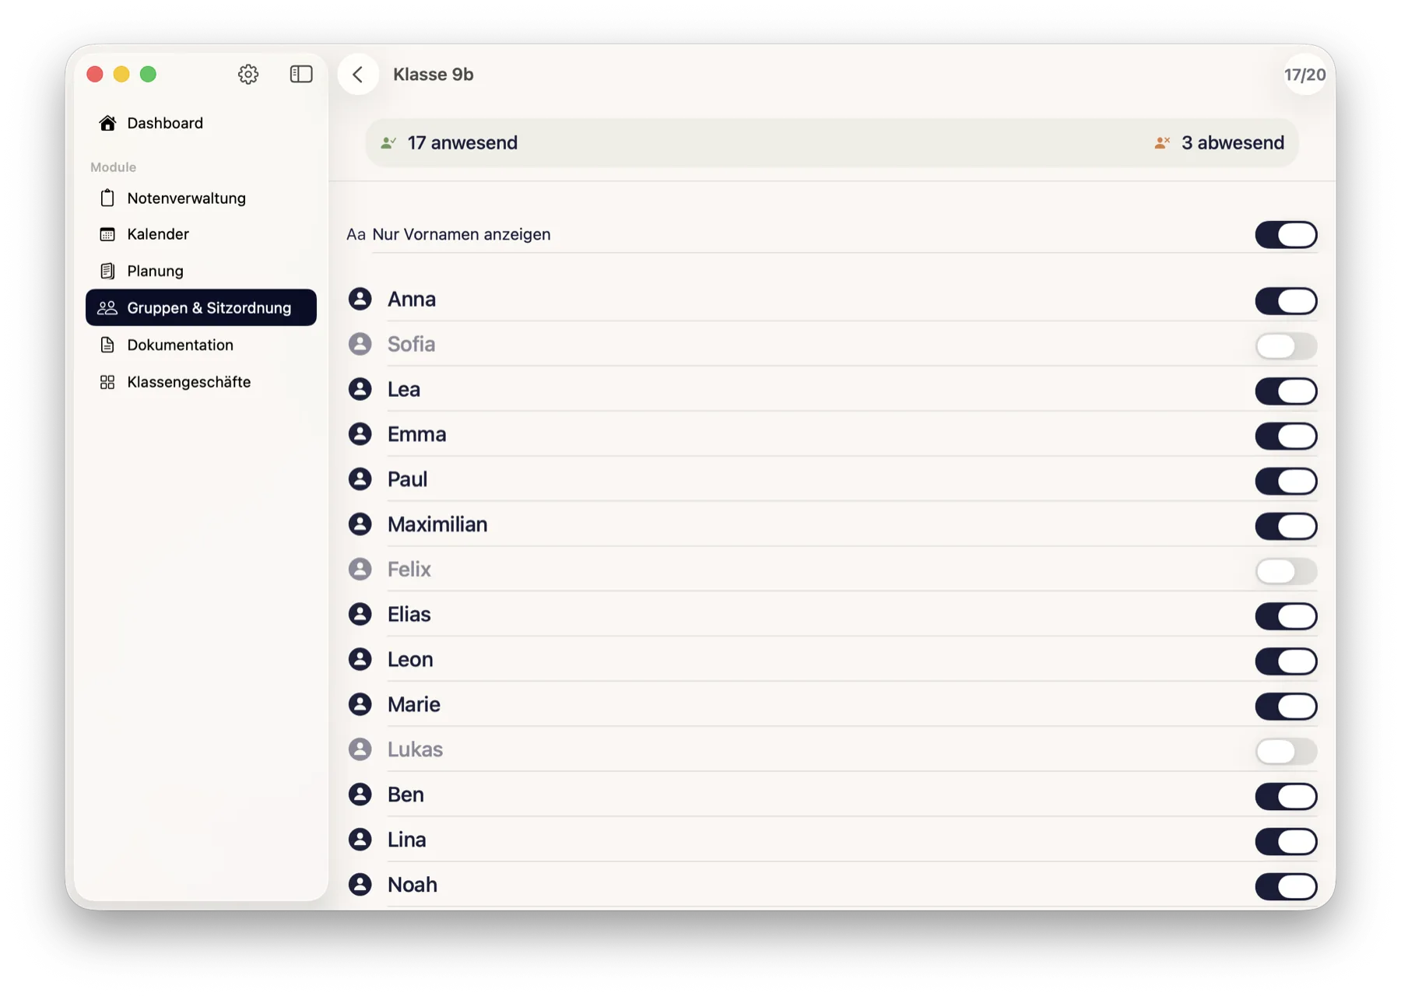Open the Kalender module

pyautogui.click(x=202, y=234)
